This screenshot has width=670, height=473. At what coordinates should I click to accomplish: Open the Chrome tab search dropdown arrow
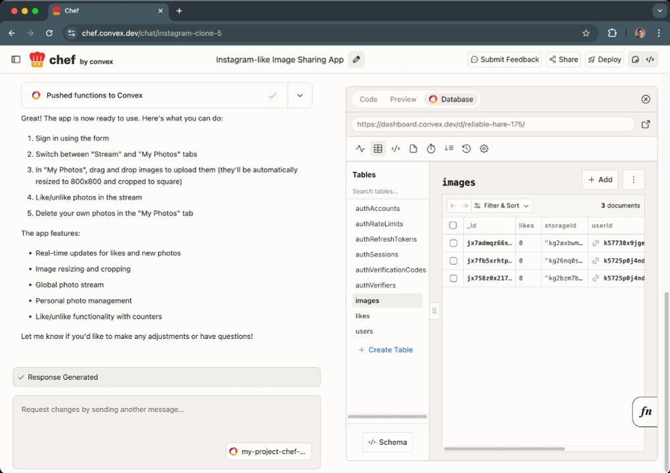click(x=659, y=11)
